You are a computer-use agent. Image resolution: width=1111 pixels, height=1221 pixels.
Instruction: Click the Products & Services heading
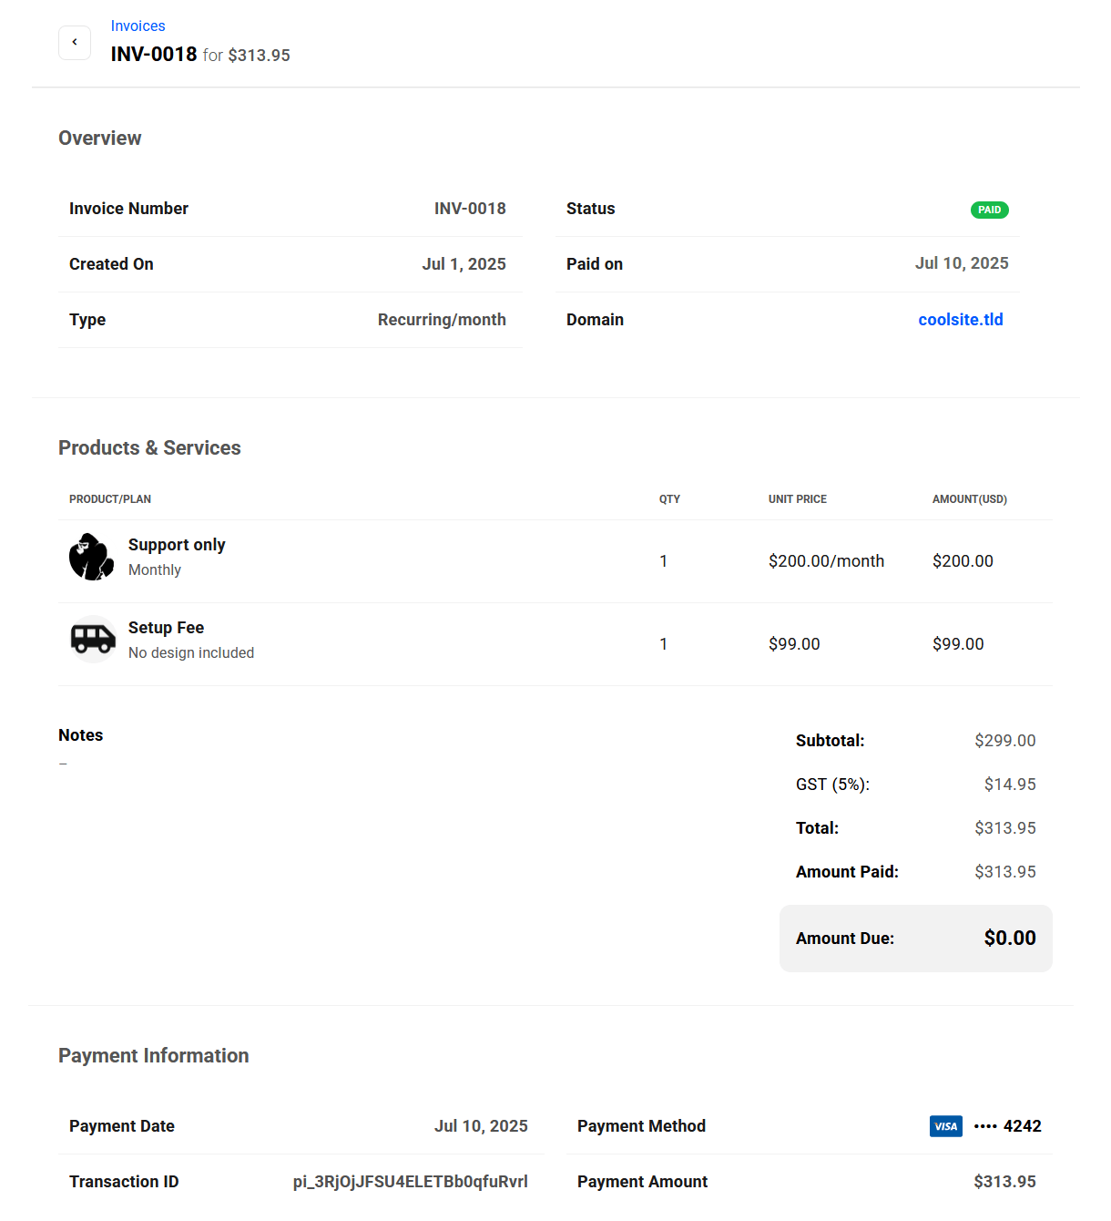click(x=149, y=447)
